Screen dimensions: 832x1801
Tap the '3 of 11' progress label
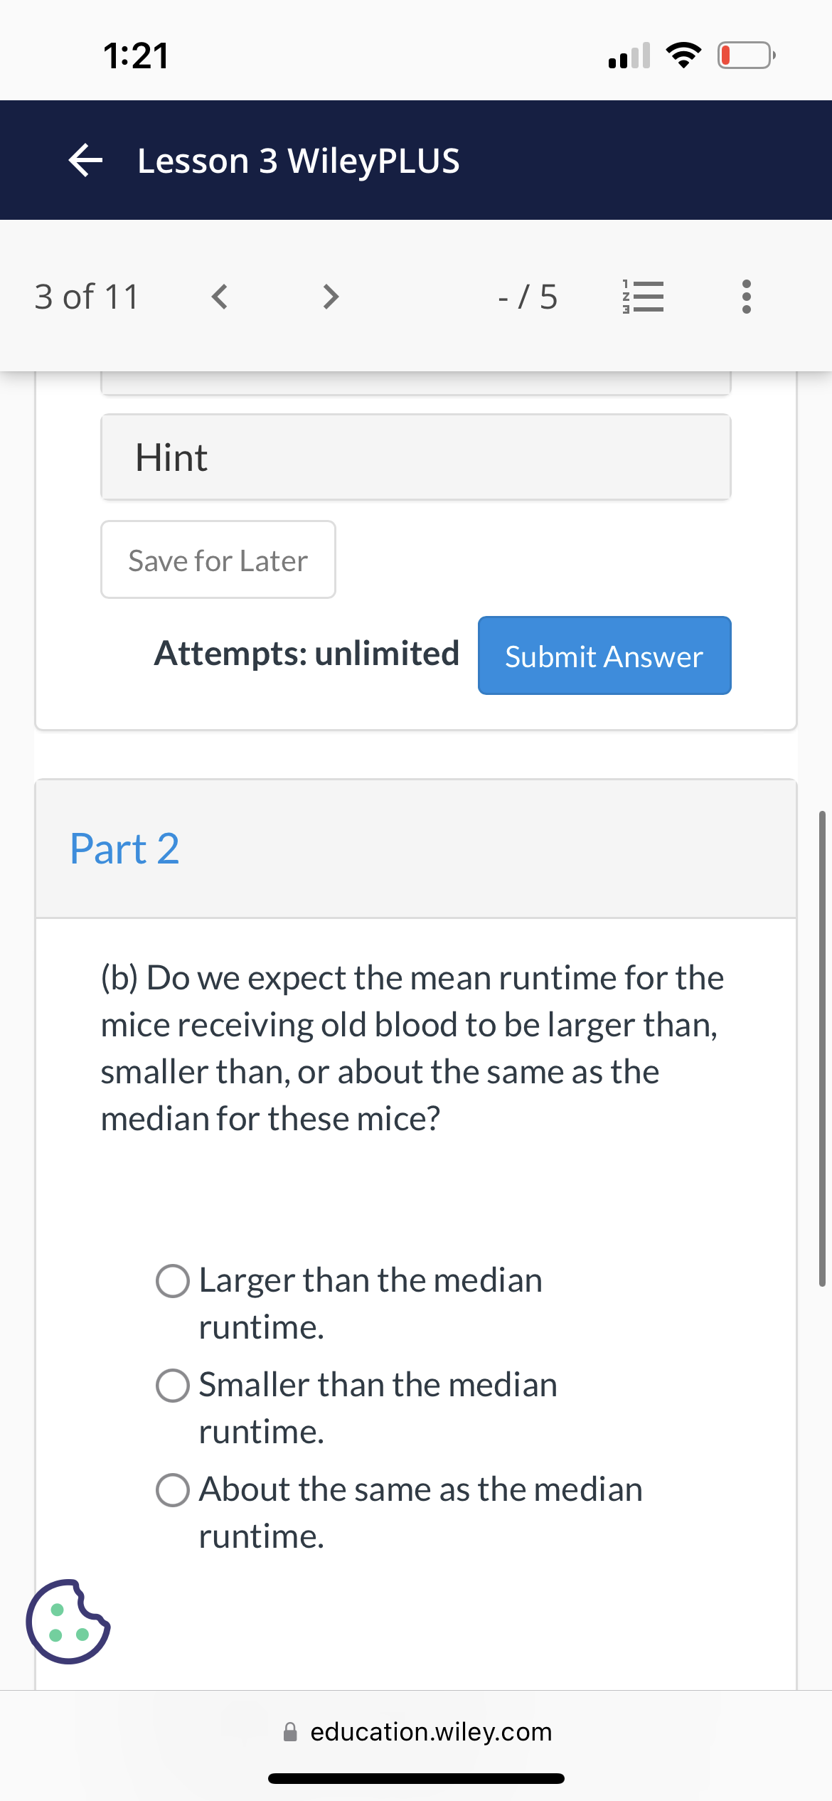click(87, 297)
